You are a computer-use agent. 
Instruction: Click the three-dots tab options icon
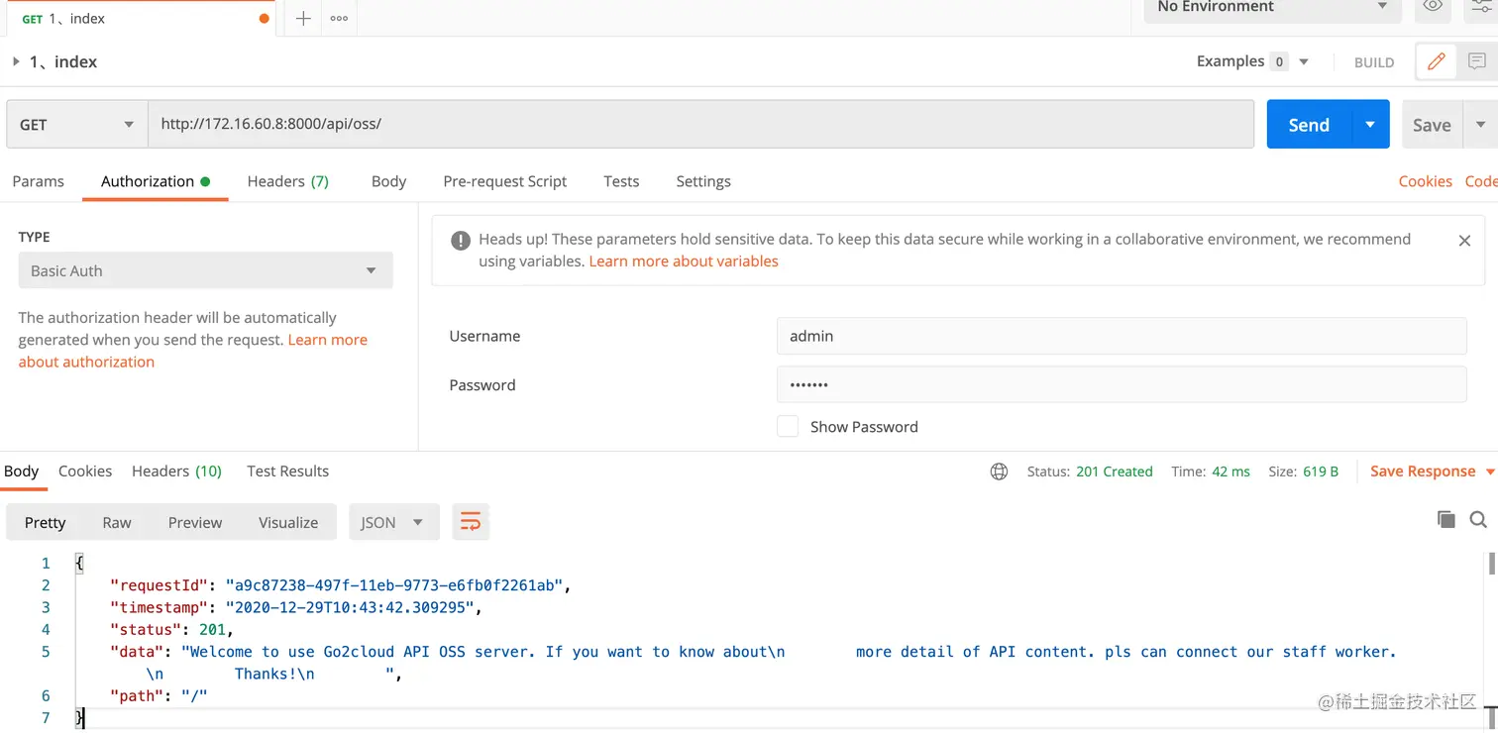[339, 18]
